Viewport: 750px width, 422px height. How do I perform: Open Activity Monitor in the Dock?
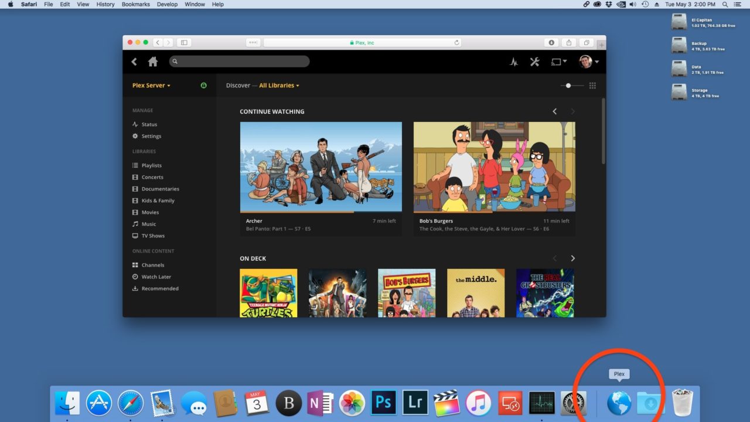[x=542, y=403]
